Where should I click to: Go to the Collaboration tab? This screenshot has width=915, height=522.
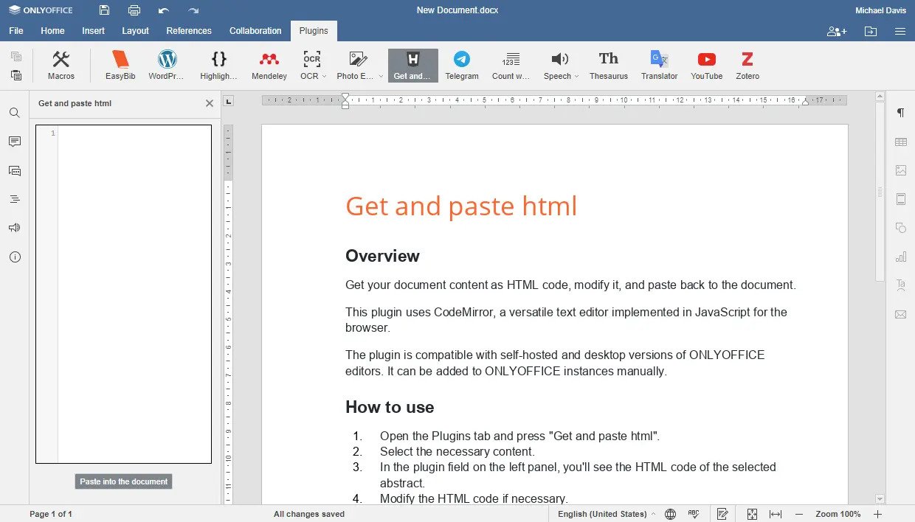255,31
